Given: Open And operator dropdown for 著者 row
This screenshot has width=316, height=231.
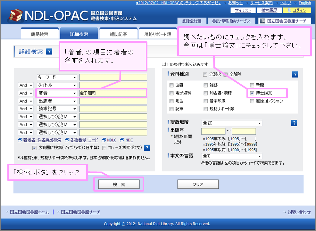Looking at the screenshot, I should (26, 93).
